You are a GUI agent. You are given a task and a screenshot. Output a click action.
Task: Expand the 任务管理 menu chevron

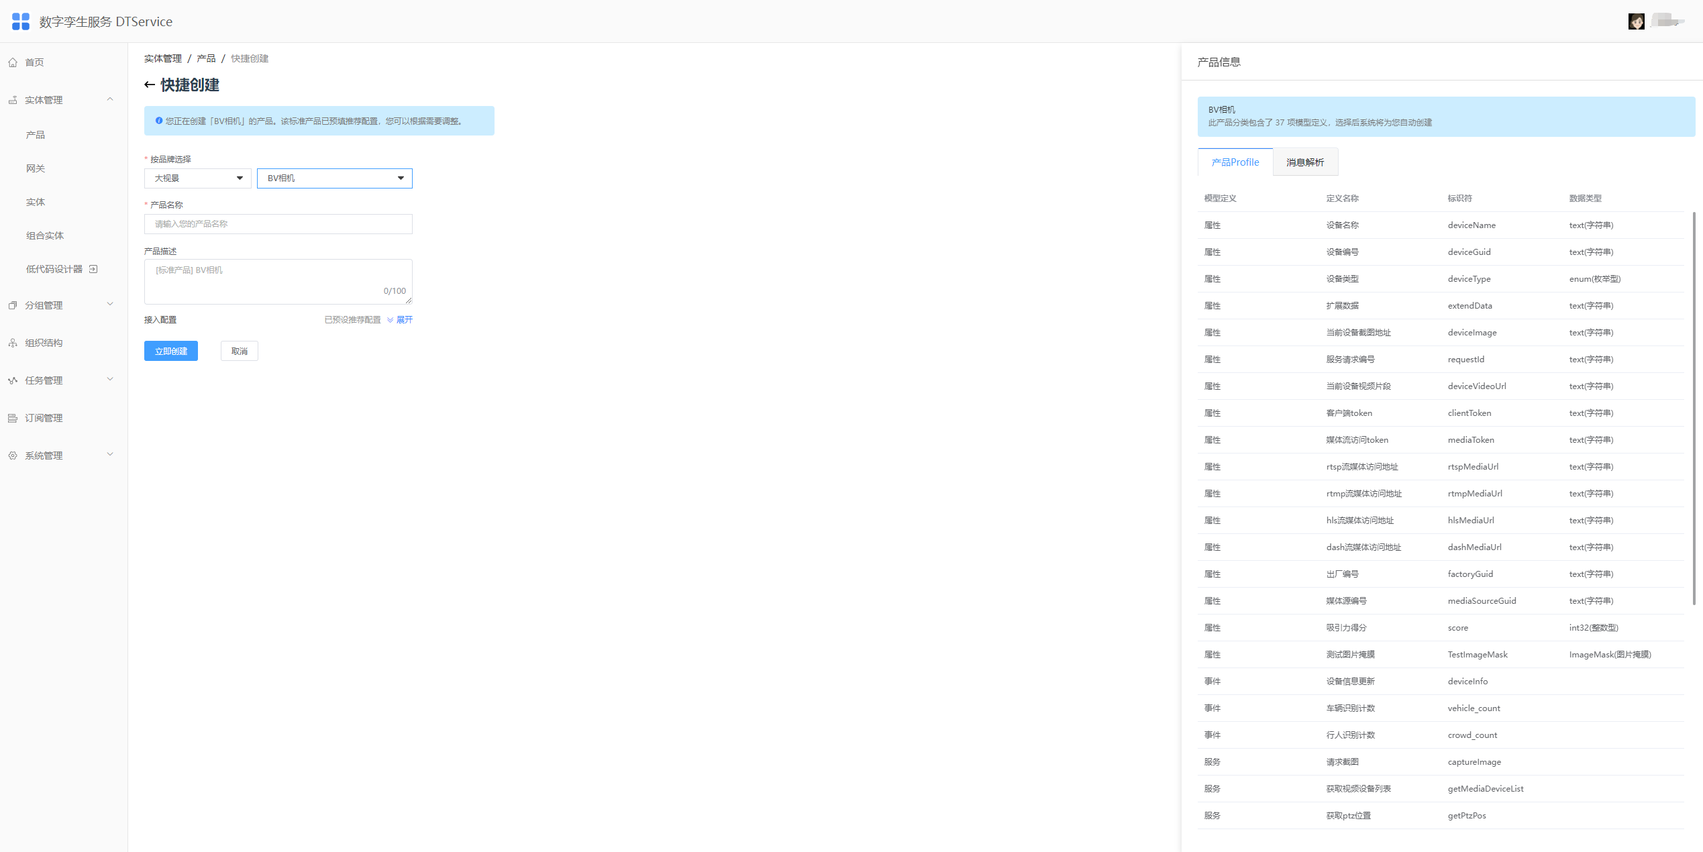(110, 380)
